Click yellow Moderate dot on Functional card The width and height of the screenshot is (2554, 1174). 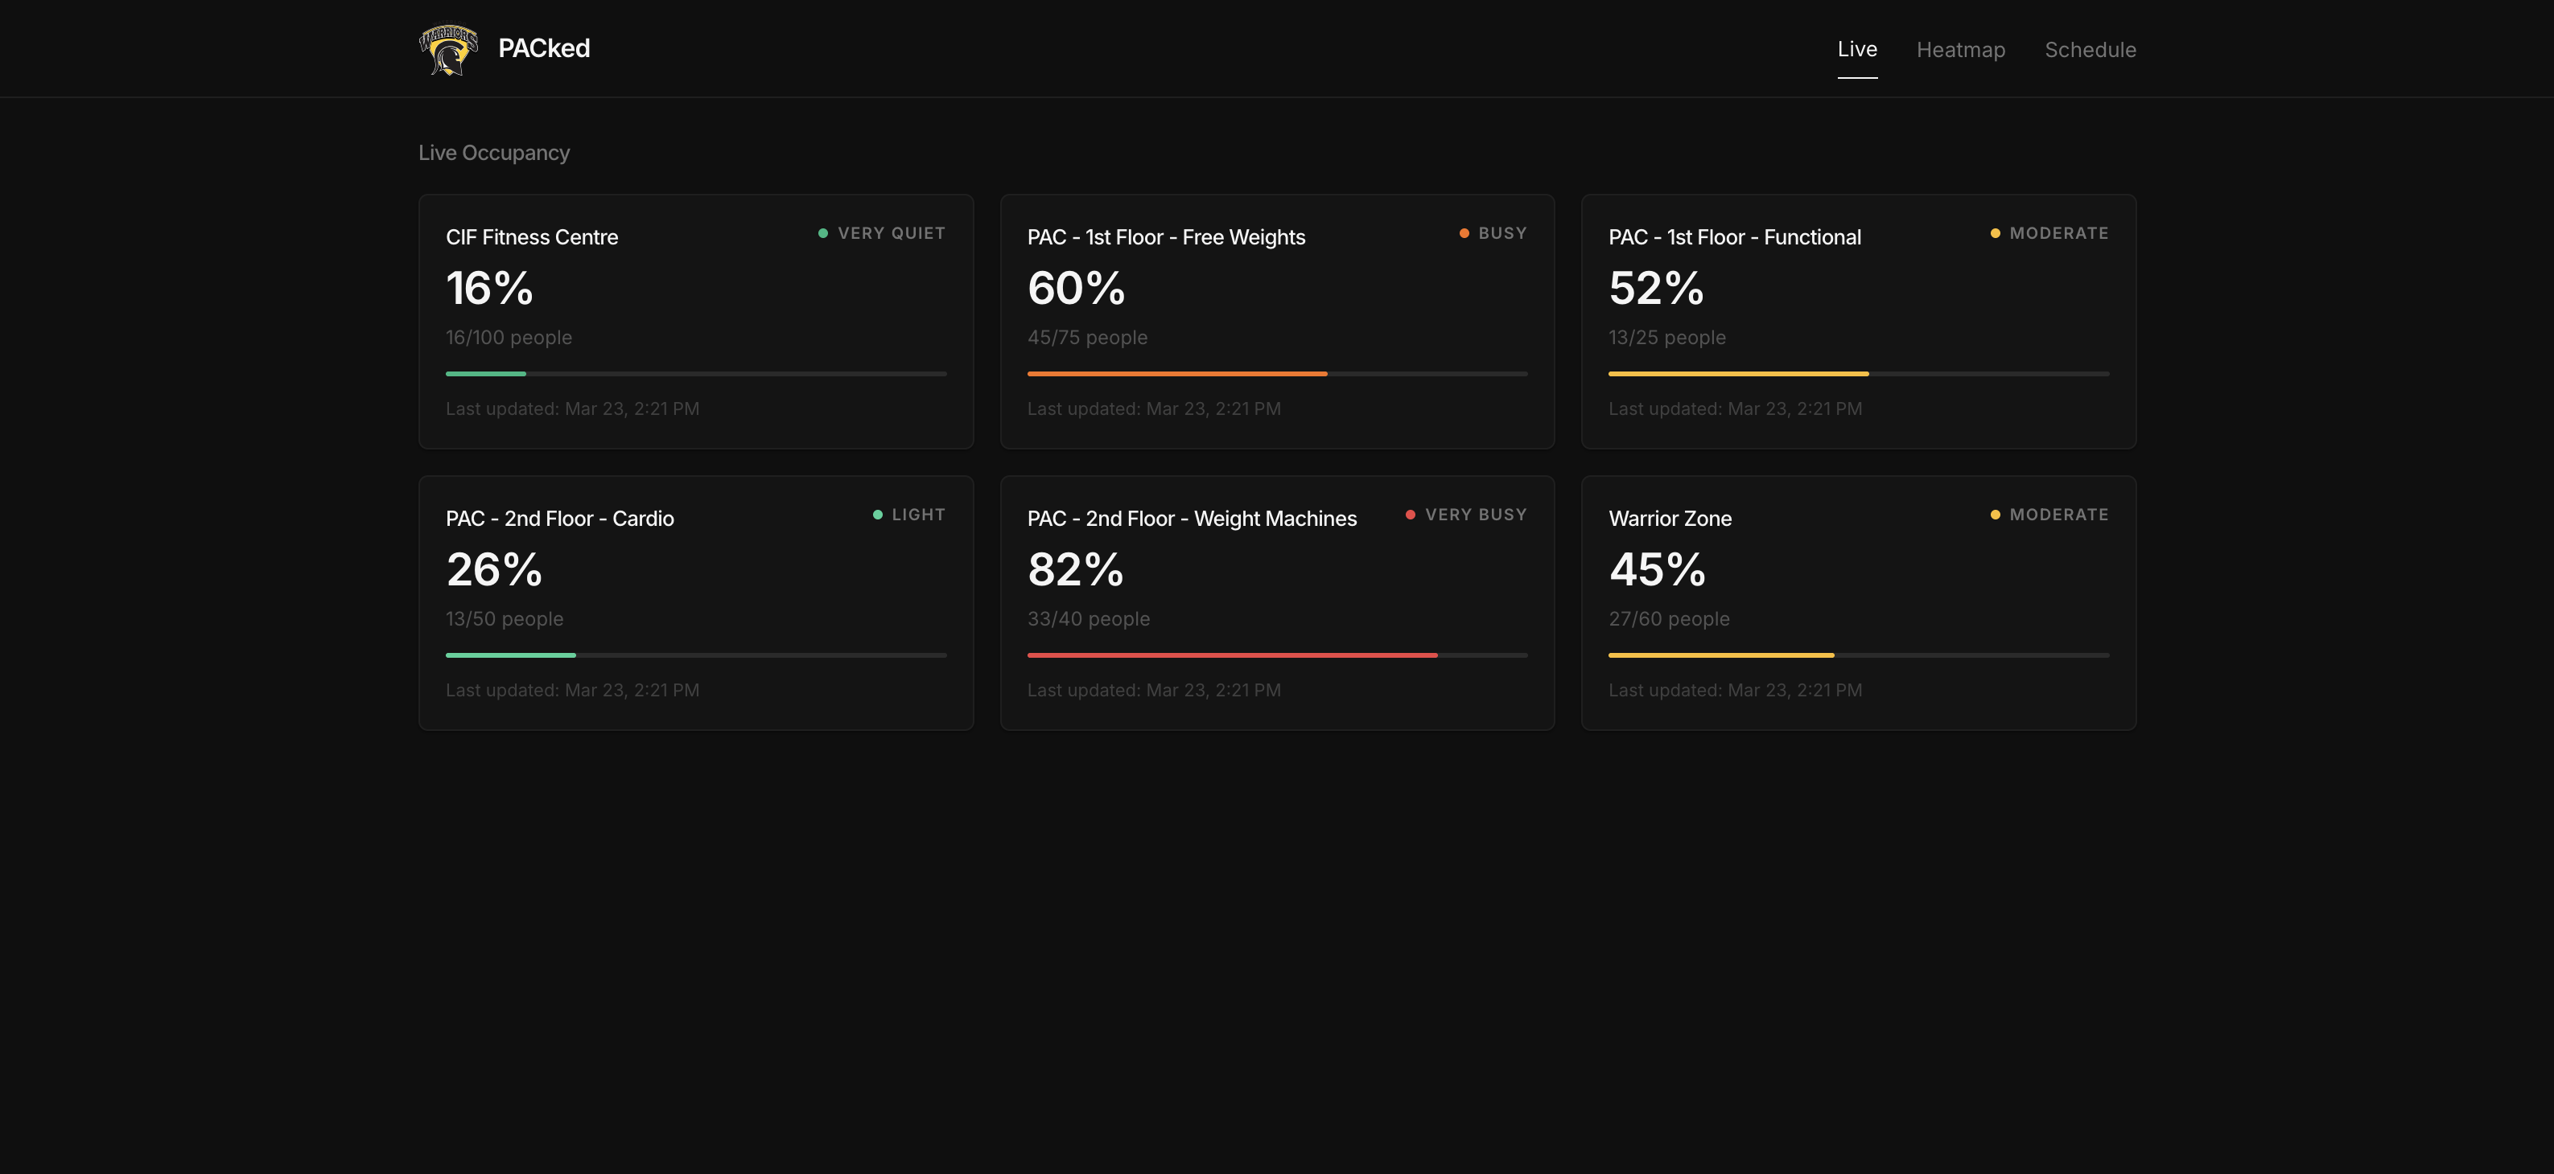click(x=1995, y=234)
